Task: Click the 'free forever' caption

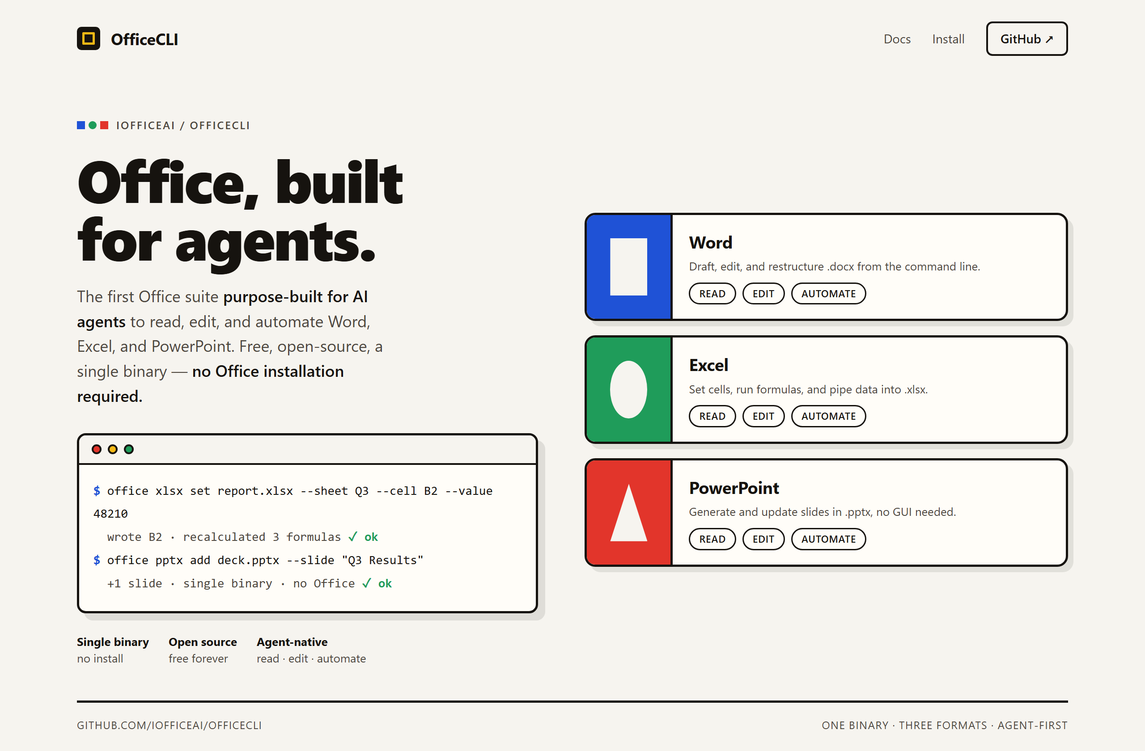Action: pyautogui.click(x=198, y=658)
